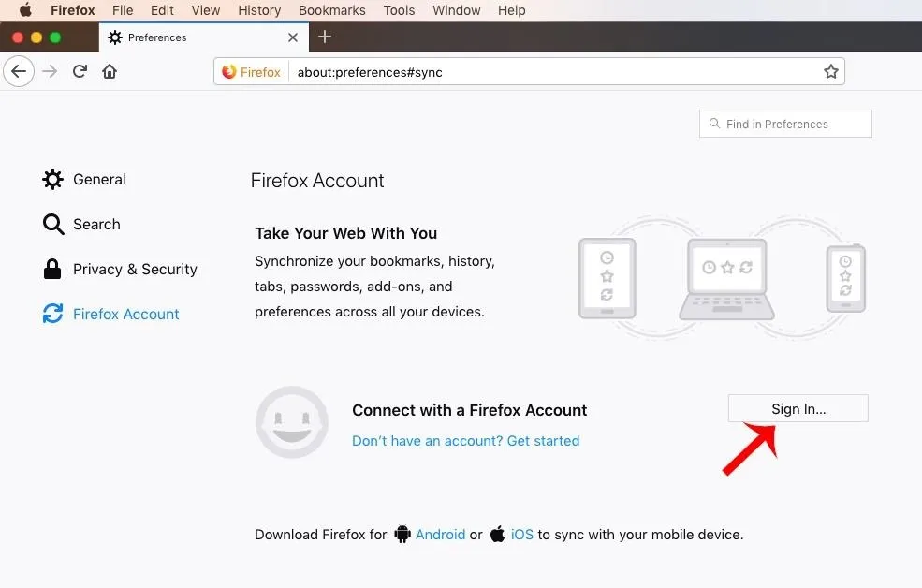
Task: Click the tablet device illustration
Action: point(607,278)
